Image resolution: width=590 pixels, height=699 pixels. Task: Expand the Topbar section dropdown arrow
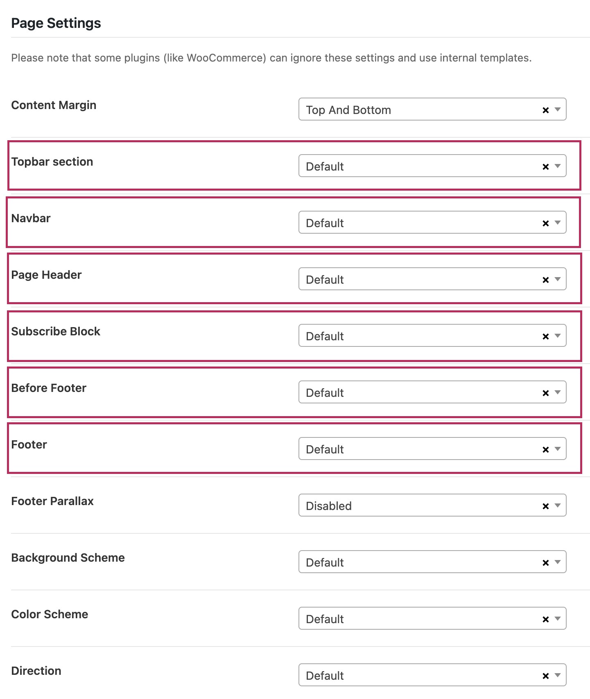click(x=558, y=166)
